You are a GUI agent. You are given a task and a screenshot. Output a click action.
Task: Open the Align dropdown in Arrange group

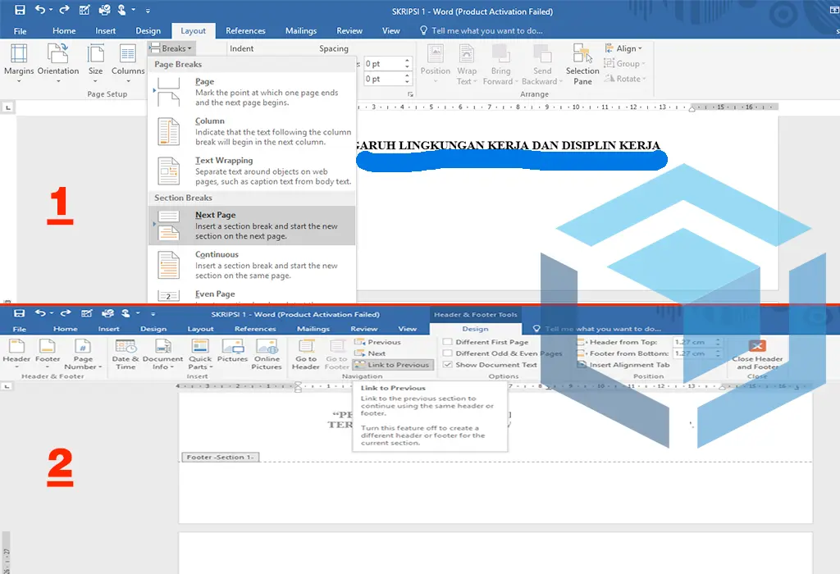[623, 48]
